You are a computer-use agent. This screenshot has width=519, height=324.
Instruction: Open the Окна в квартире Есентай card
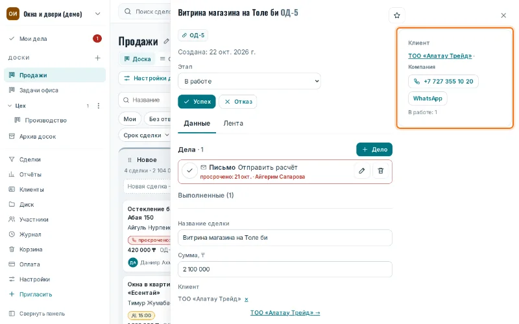pos(147,300)
